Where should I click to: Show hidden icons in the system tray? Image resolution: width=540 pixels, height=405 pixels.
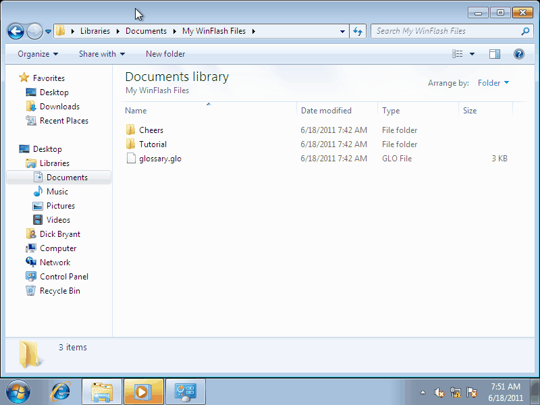(423, 392)
